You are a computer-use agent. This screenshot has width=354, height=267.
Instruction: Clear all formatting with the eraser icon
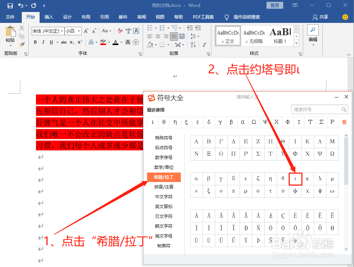coord(120,31)
